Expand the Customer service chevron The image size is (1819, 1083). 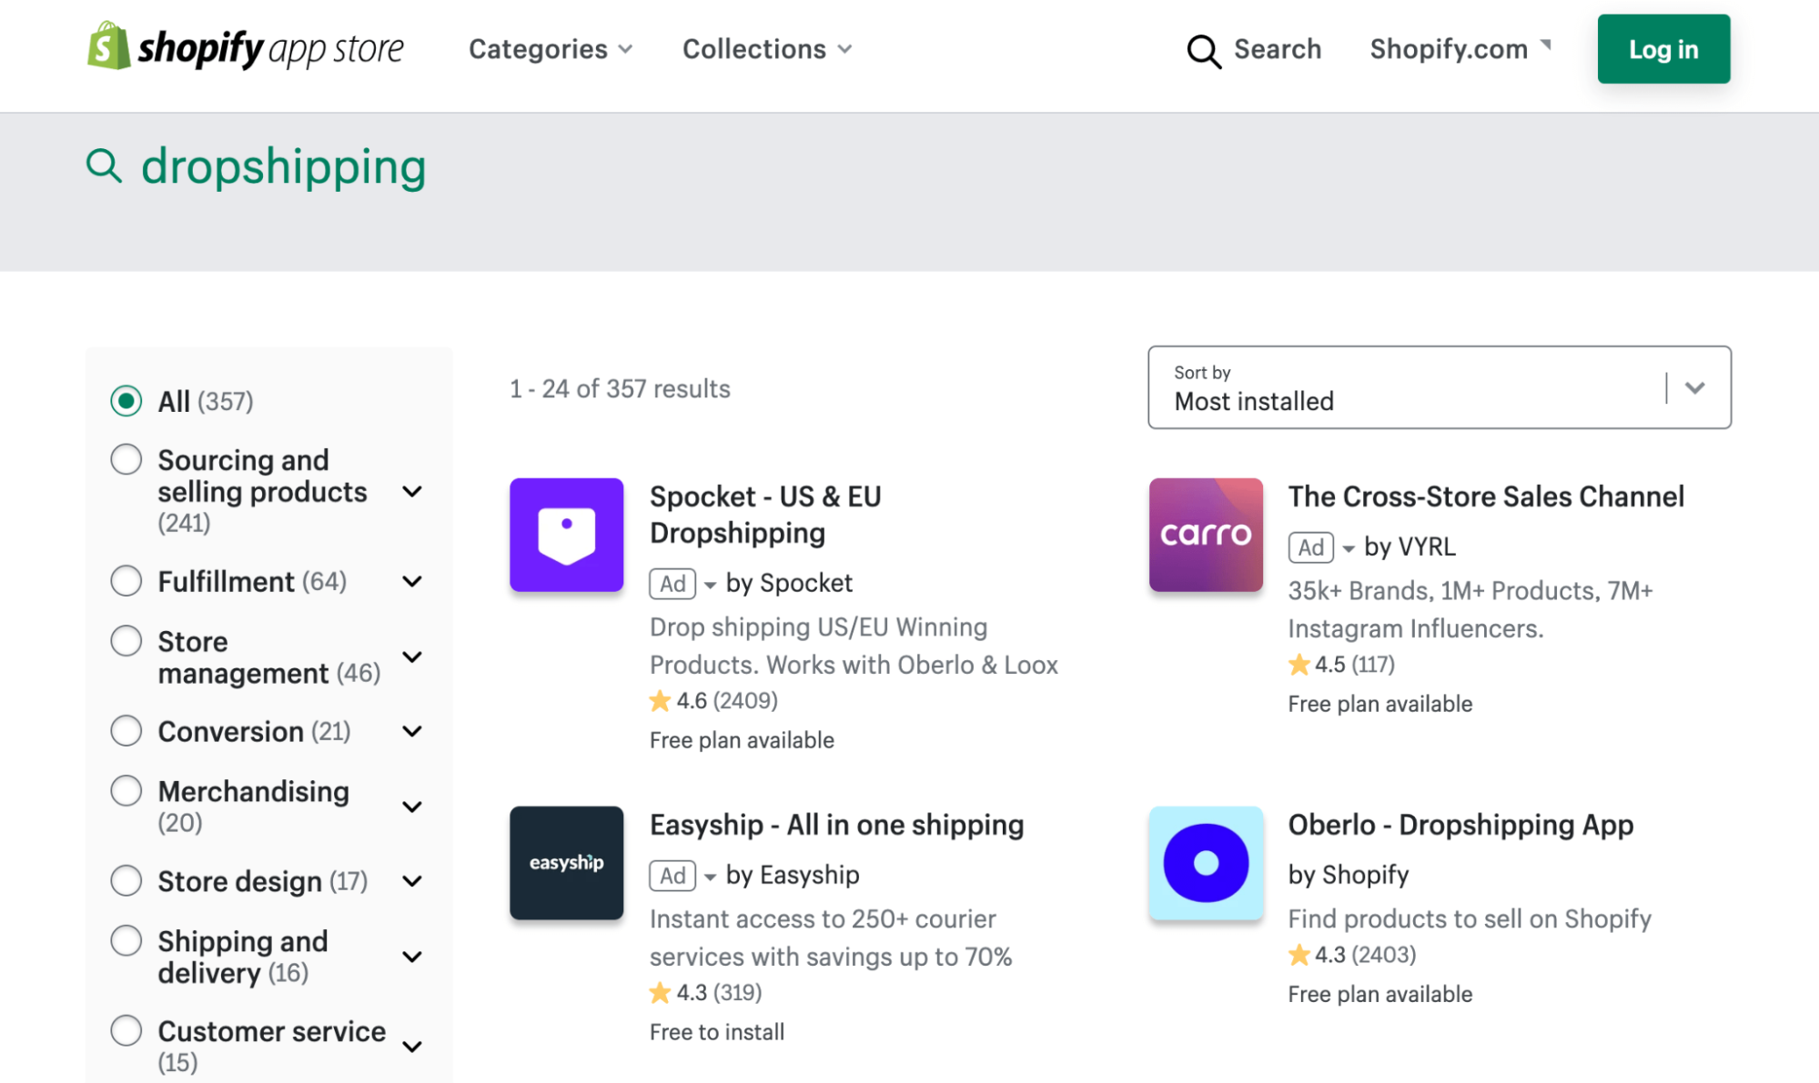pos(412,1047)
